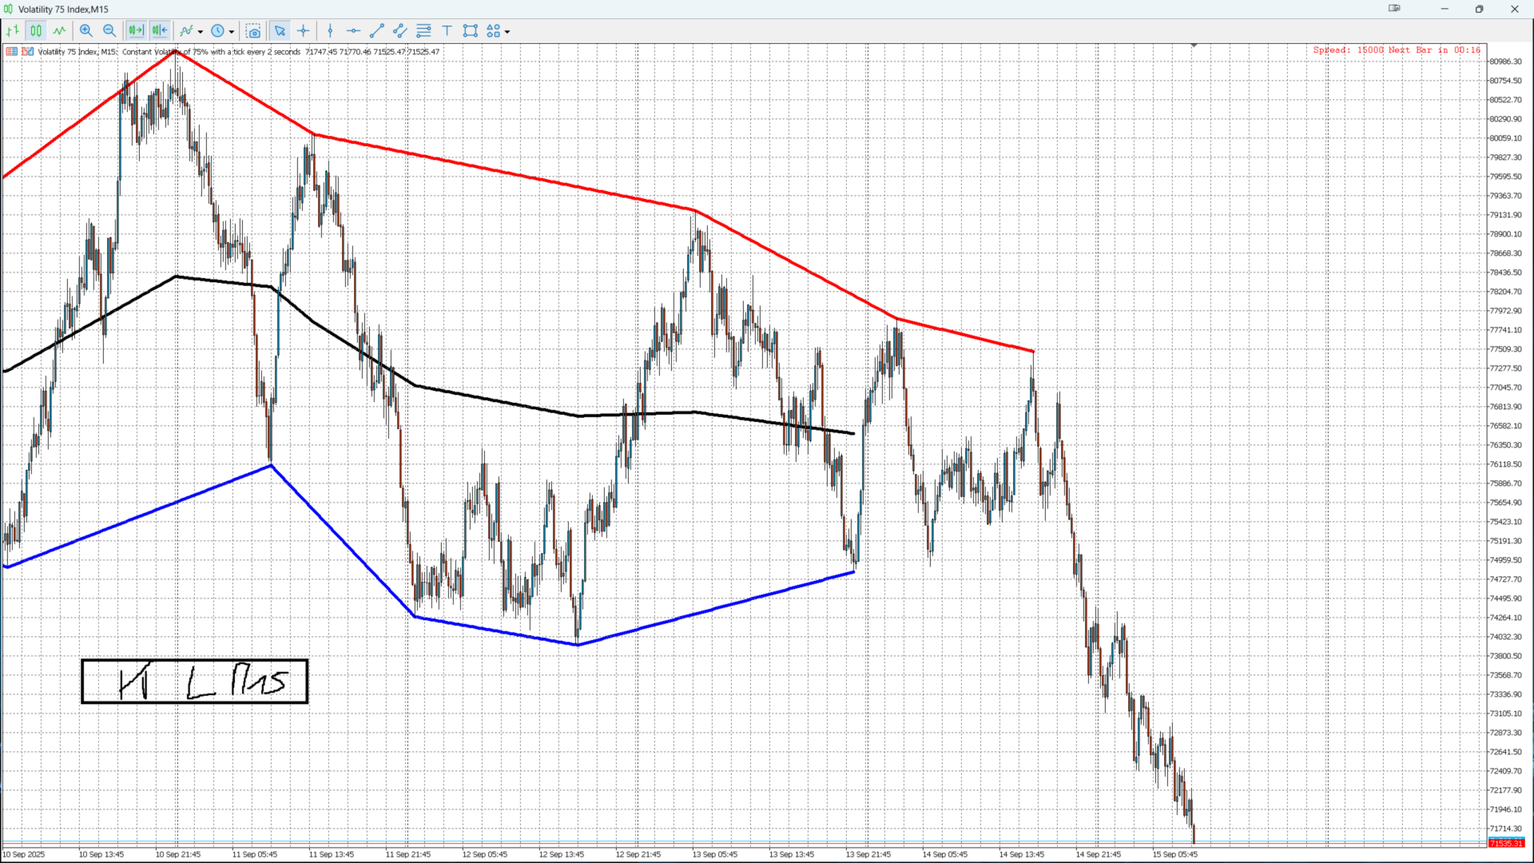Add a text label with T tool

coord(447,31)
